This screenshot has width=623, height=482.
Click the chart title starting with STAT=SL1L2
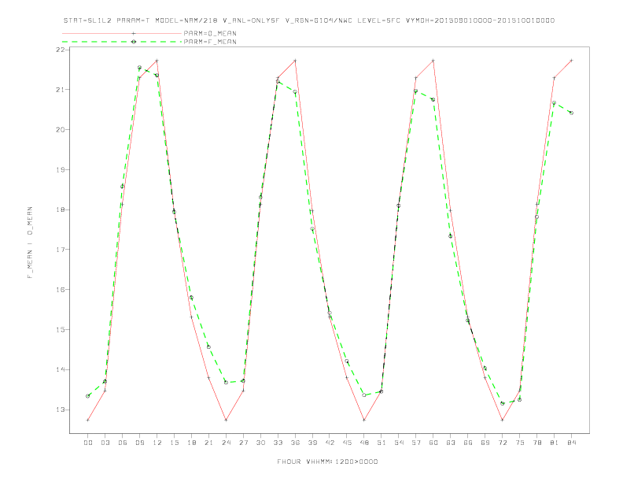pos(308,20)
